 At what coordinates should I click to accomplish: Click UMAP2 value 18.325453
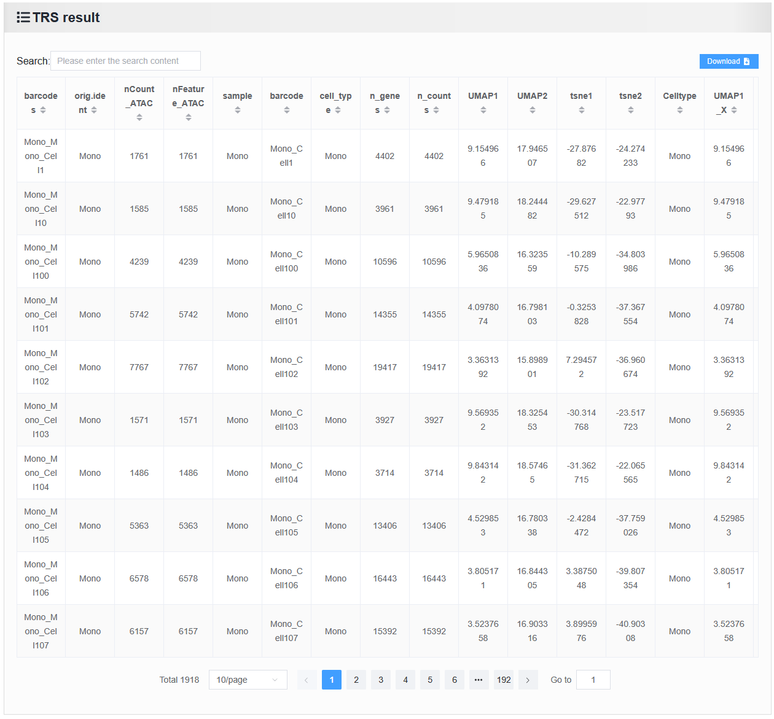[x=533, y=420]
